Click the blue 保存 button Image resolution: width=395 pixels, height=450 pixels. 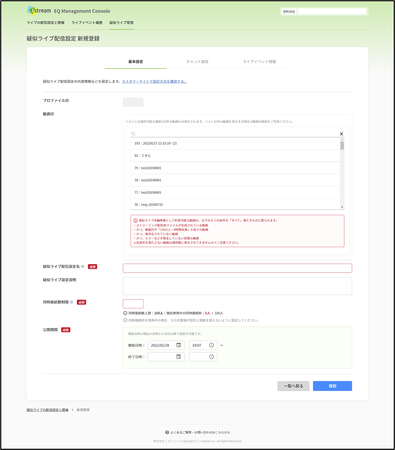(332, 386)
